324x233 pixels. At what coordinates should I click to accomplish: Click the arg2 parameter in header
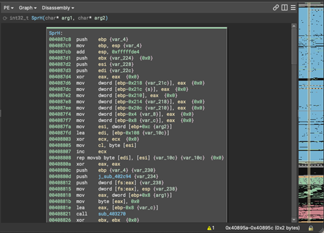[100, 18]
